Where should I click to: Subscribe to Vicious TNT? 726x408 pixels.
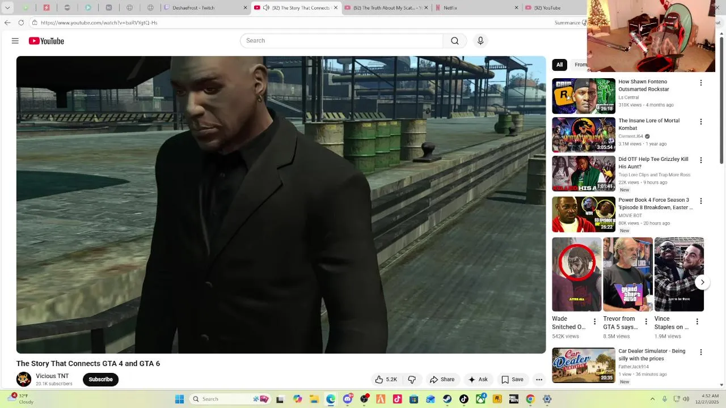[100, 380]
